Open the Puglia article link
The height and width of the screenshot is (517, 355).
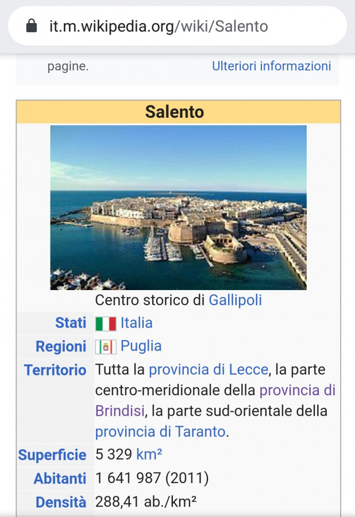[141, 346]
